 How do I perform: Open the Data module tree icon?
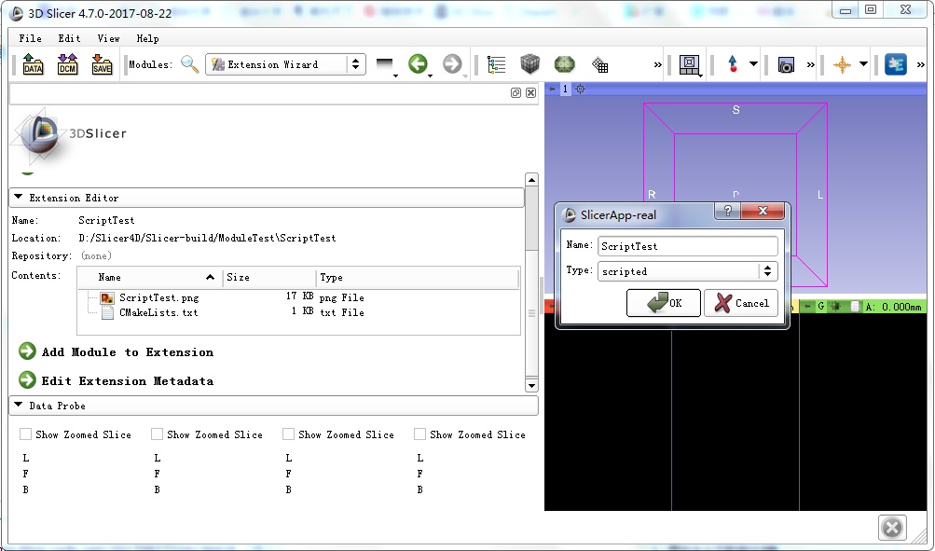click(x=496, y=64)
